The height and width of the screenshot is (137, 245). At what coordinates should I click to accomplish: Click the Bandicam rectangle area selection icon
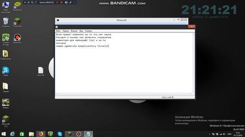pos(36,2)
